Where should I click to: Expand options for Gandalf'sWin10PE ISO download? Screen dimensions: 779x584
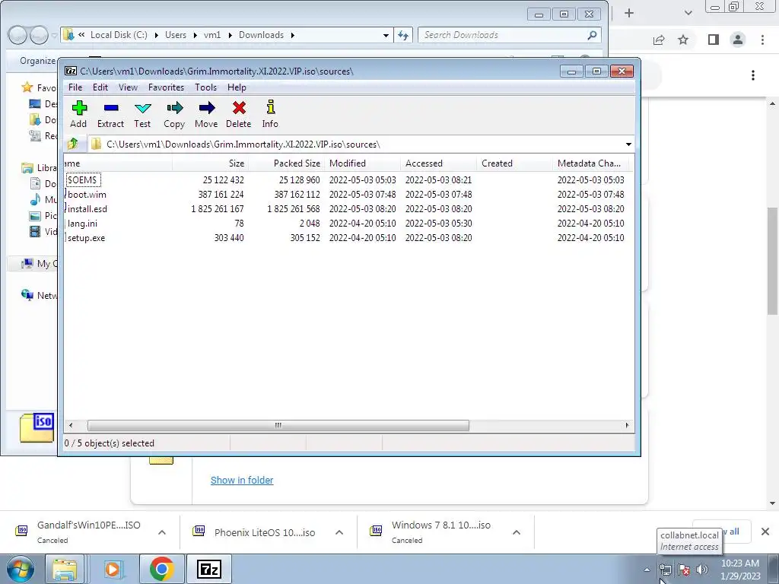(x=162, y=532)
